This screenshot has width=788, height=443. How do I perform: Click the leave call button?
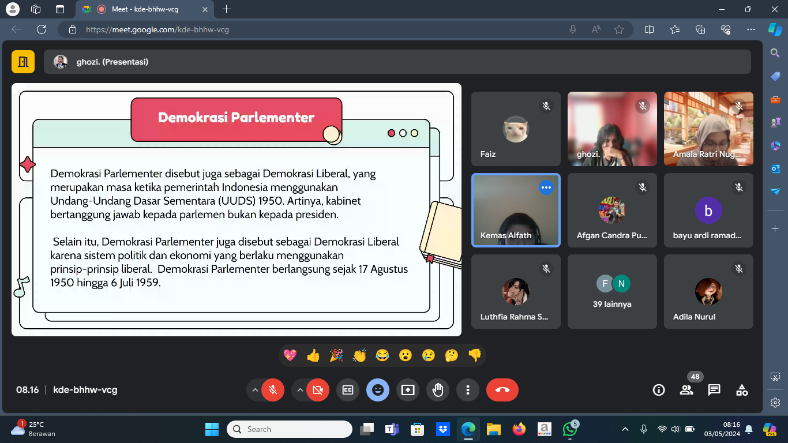click(x=502, y=390)
